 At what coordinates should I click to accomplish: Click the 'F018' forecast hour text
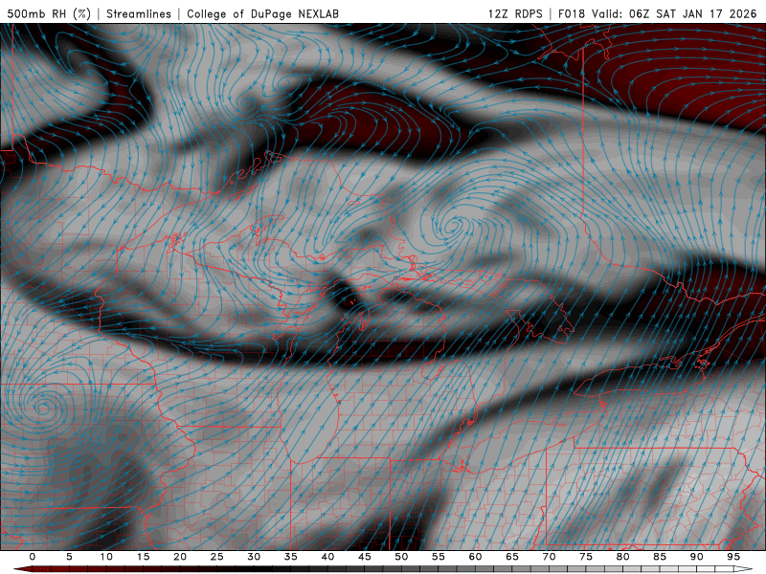click(572, 13)
